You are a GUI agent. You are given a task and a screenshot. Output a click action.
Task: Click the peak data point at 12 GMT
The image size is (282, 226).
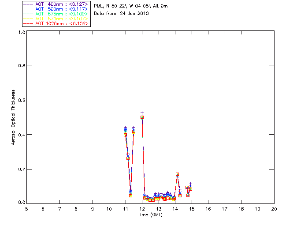(x=142, y=117)
